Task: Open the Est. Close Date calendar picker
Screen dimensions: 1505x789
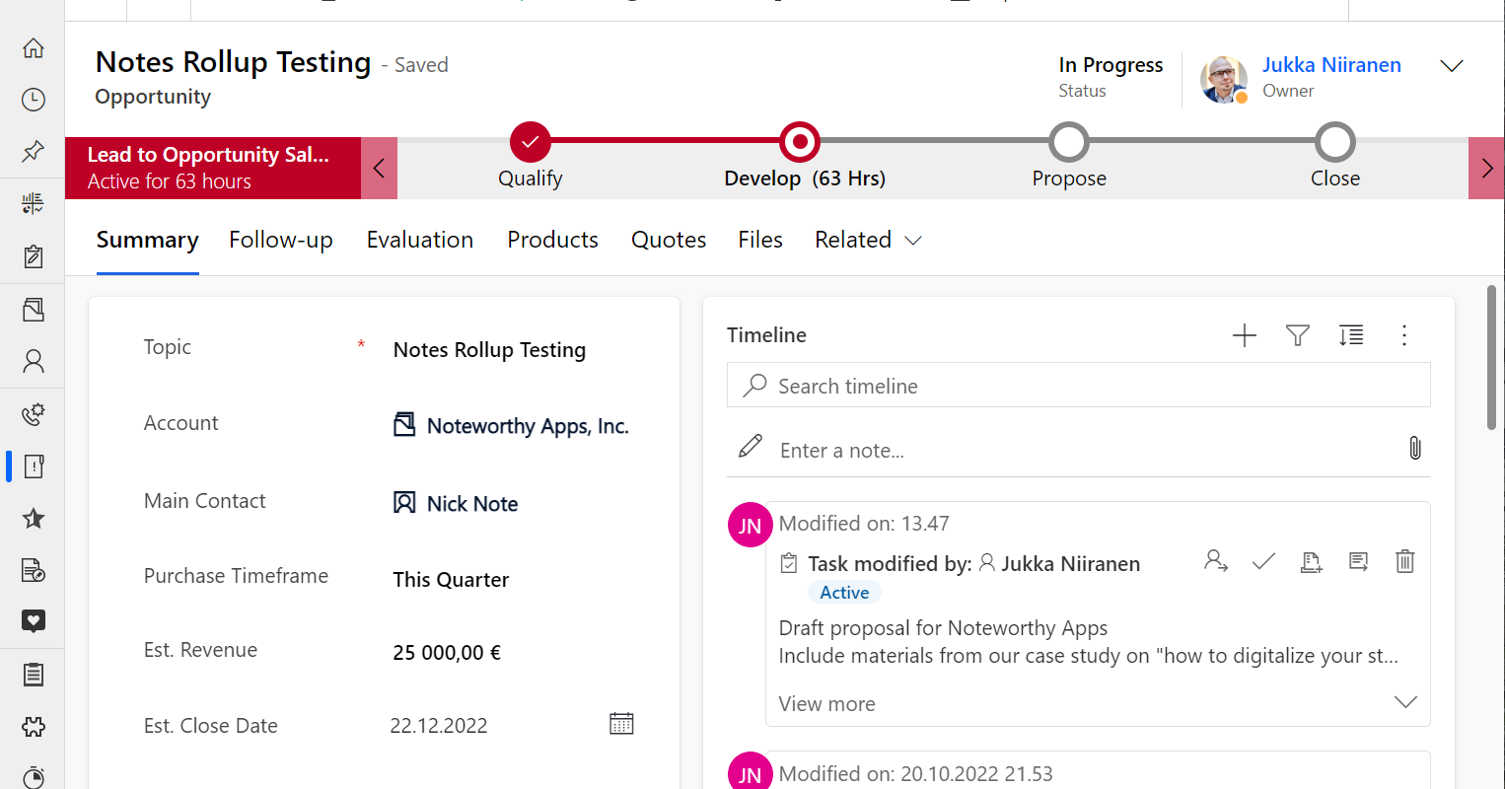Action: [621, 724]
